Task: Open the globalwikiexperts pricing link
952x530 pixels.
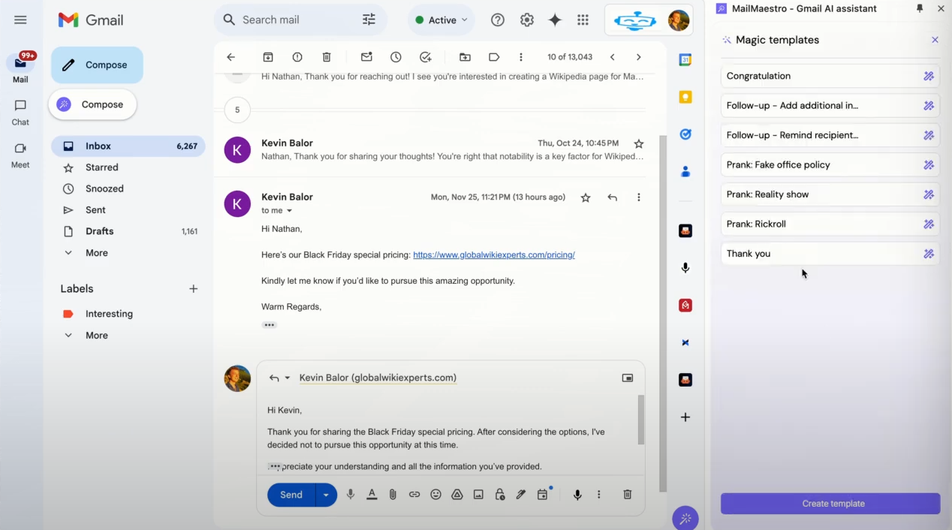Action: tap(494, 254)
